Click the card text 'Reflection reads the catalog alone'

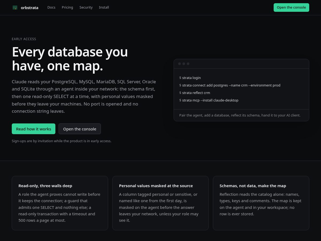(x=261, y=204)
